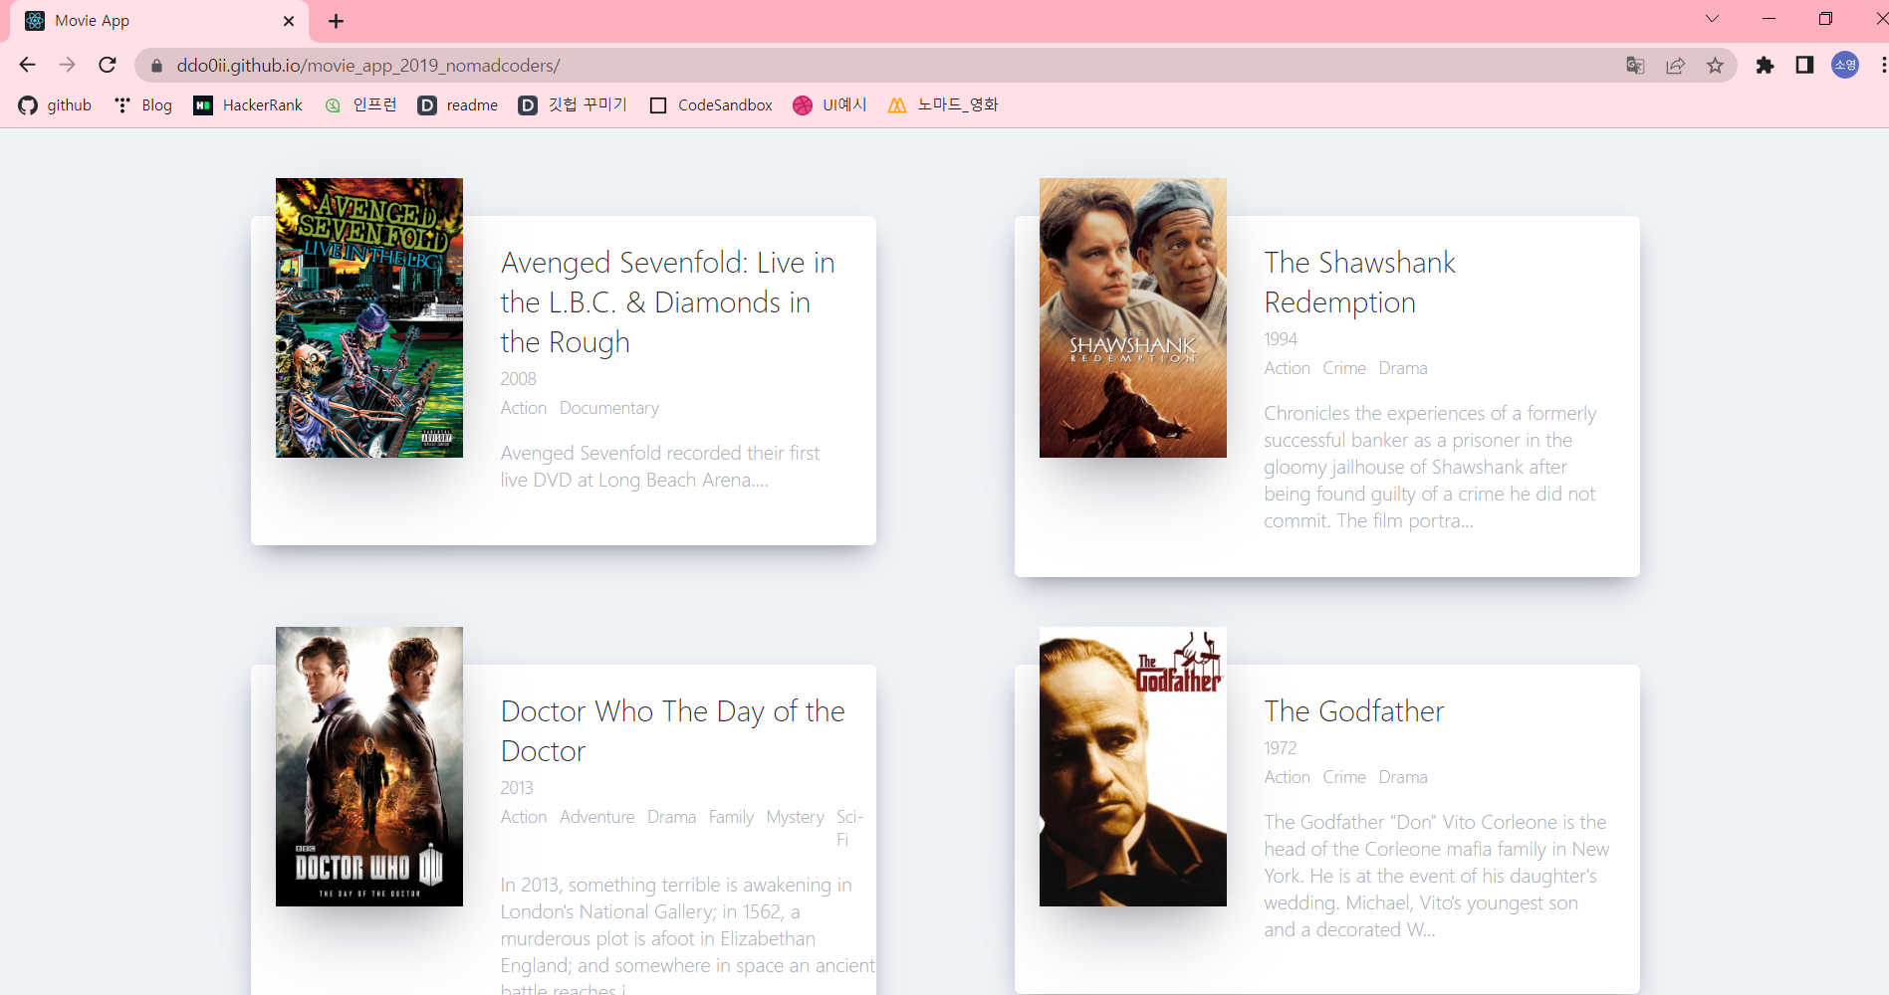
Task: Click the Doctor Who summary paragraph
Action: [687, 933]
